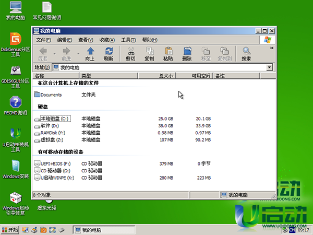Open Windows安装 desktop icon
The height and width of the screenshot is (235, 313).
click(x=16, y=169)
